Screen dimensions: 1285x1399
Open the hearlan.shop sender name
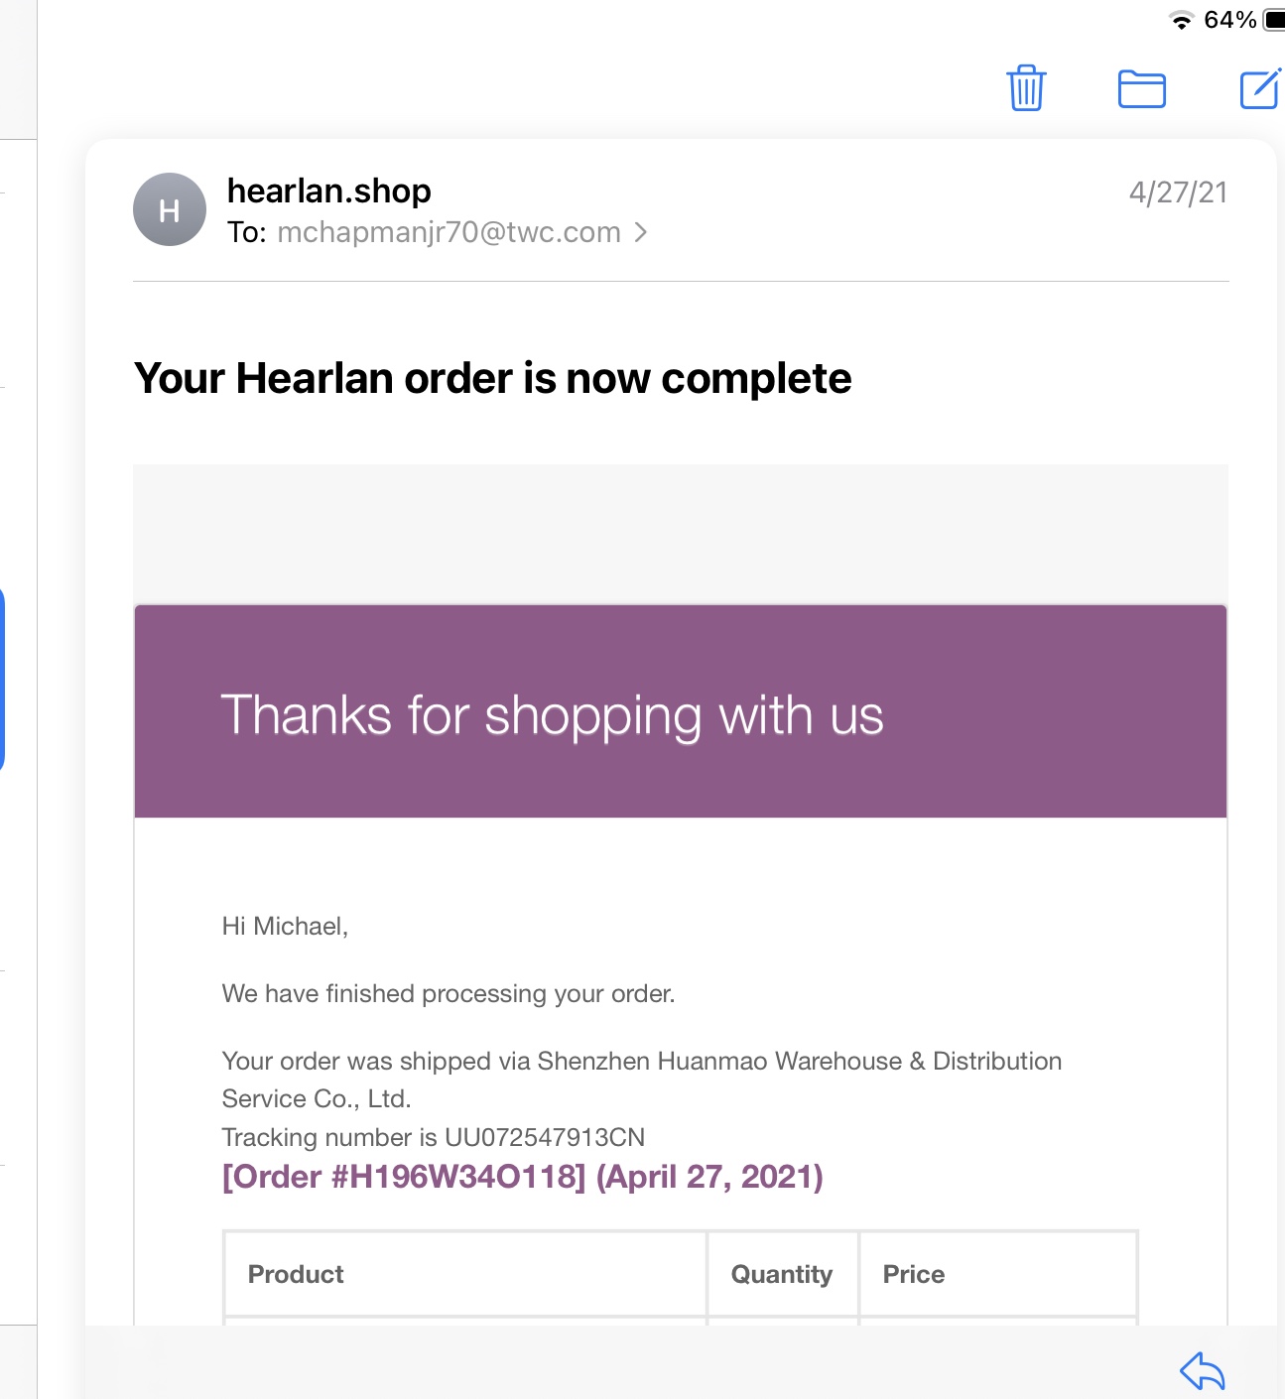(x=329, y=191)
